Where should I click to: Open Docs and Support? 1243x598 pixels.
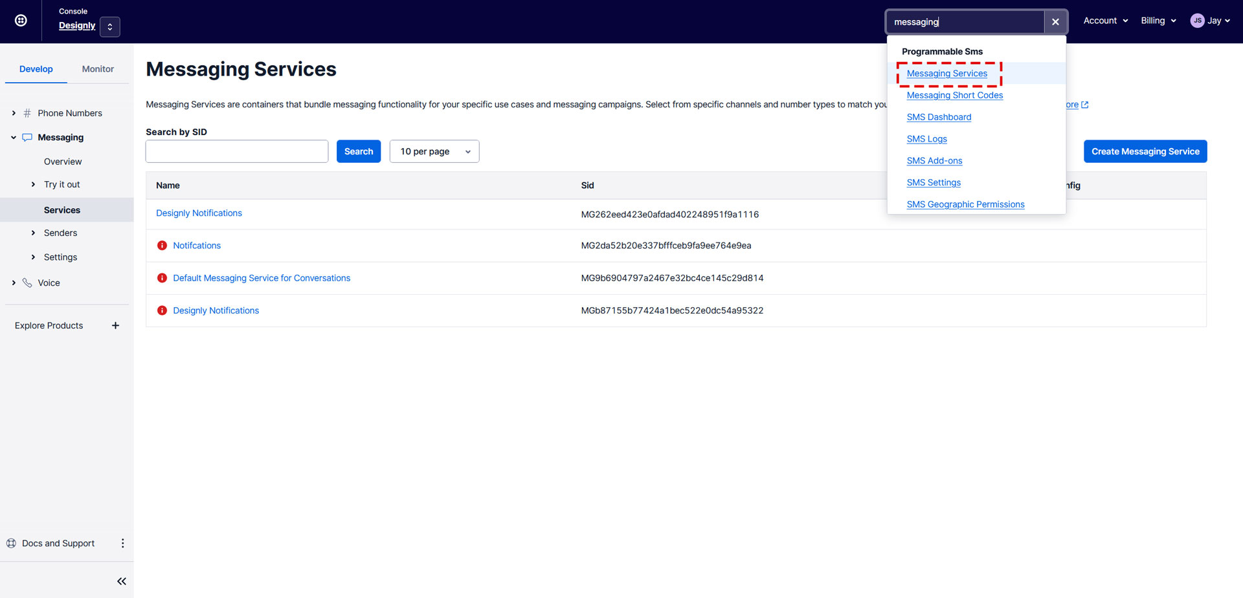(57, 543)
